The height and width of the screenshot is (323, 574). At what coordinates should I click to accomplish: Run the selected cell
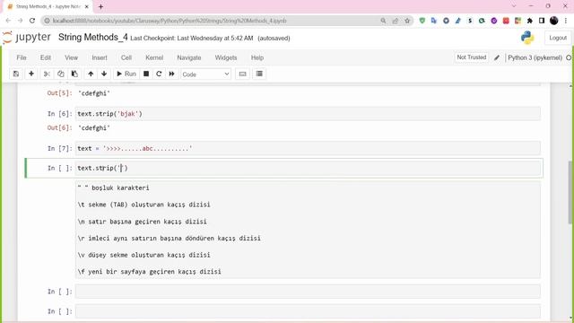[x=126, y=74]
